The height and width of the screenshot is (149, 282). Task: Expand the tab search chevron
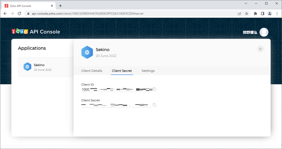tap(246, 3)
